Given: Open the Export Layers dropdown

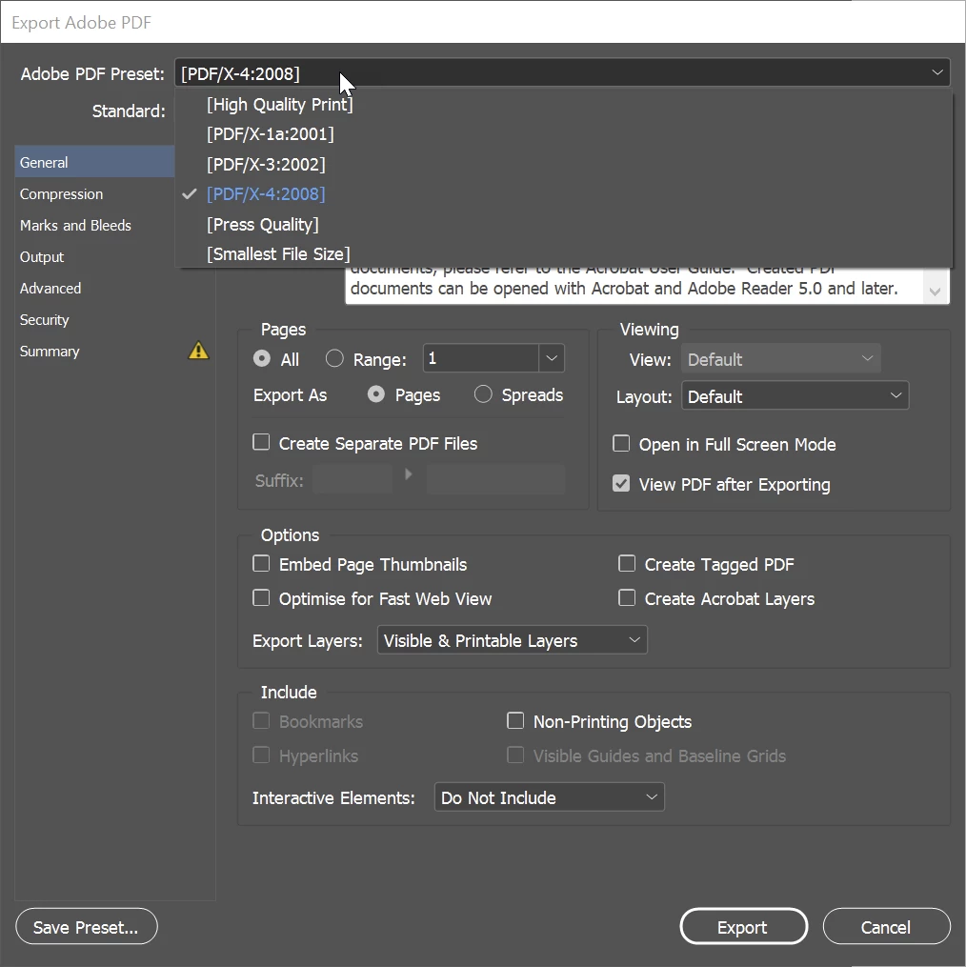Looking at the screenshot, I should 512,640.
